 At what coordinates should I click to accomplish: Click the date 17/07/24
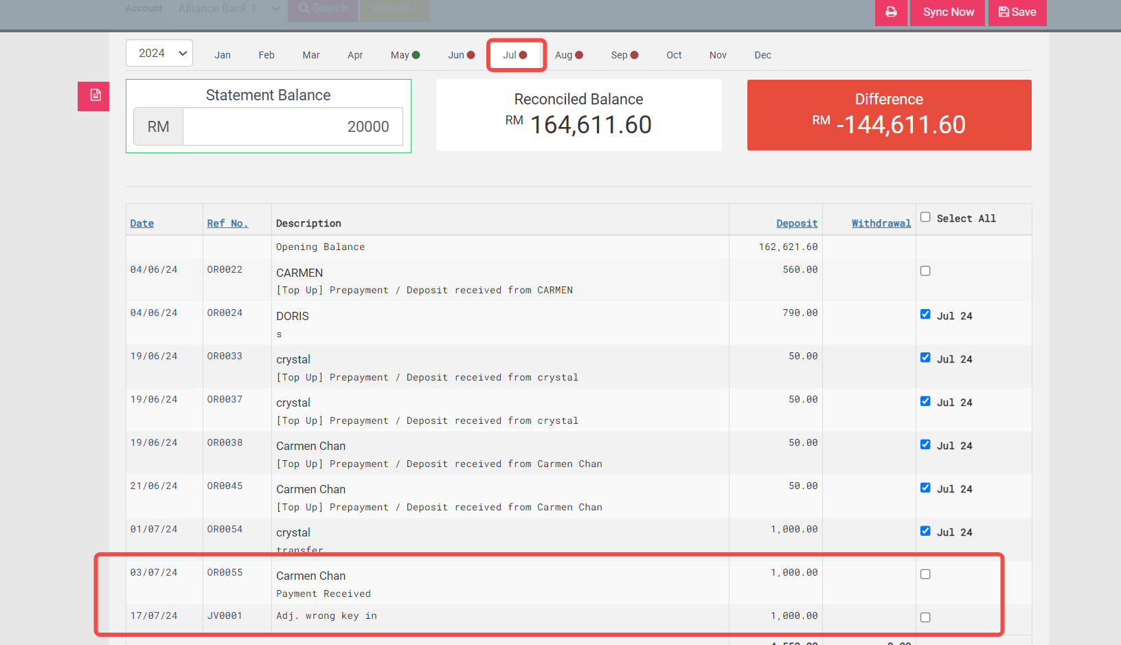(154, 615)
